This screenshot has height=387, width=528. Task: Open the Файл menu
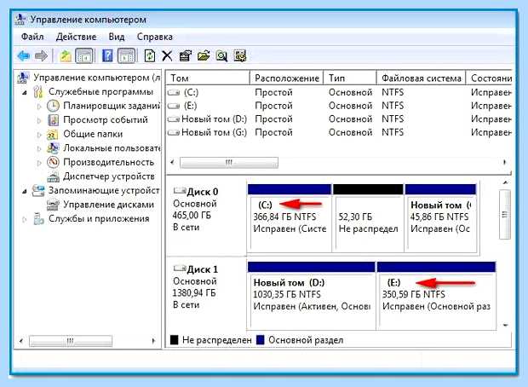(32, 37)
